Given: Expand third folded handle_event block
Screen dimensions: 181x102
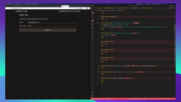Looking at the screenshot, I should (100, 58).
